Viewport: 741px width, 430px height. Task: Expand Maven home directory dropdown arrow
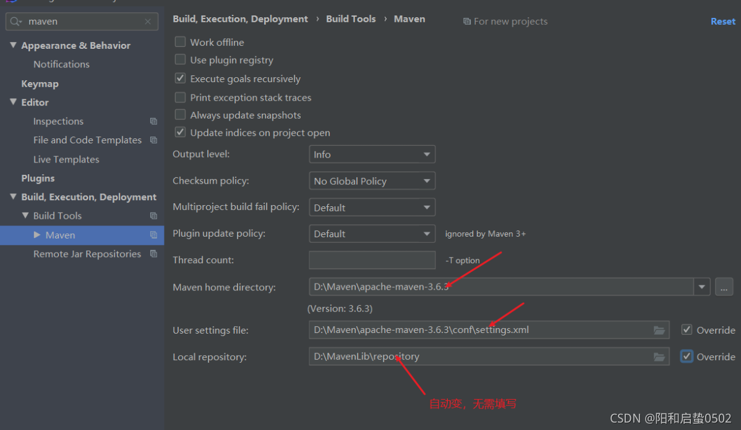click(x=701, y=287)
